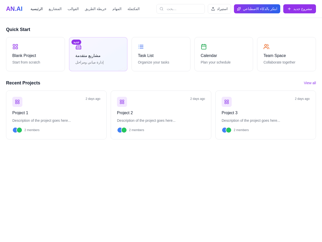Click the AN.AI logo
Viewport: 322px width, 242px height.
[x=14, y=9]
